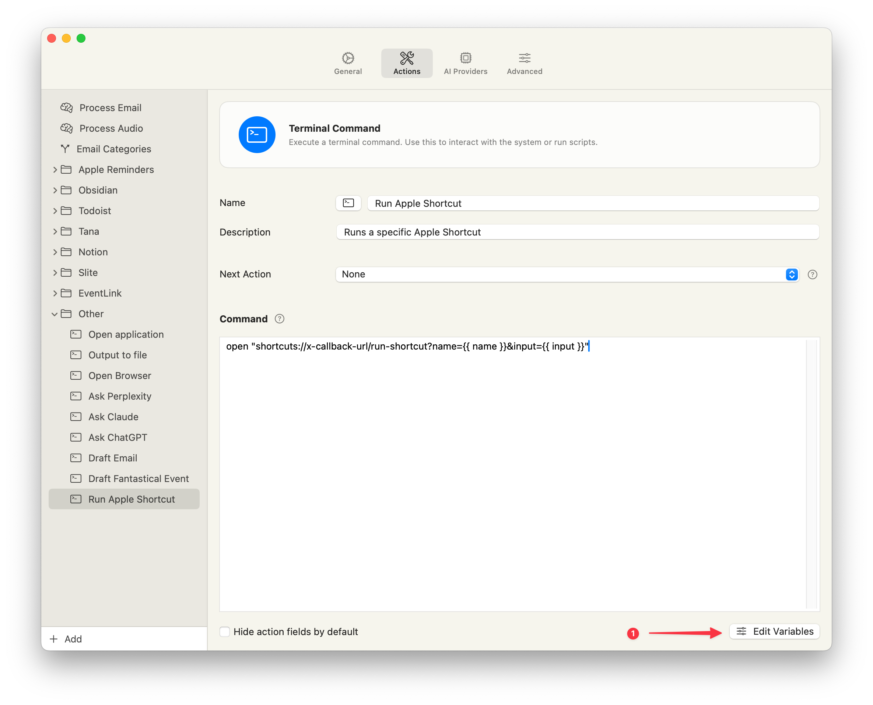Select the Open Browser action
The width and height of the screenshot is (873, 705).
(x=124, y=376)
